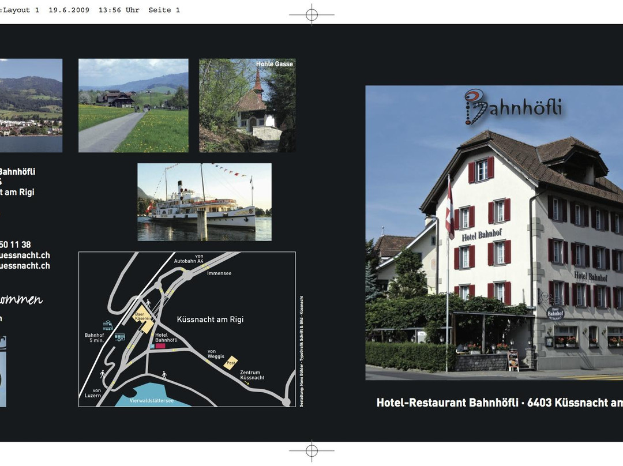This screenshot has height=466, width=623.
Task: Click the Küssnacht am Rigi map label
Action: [x=210, y=319]
